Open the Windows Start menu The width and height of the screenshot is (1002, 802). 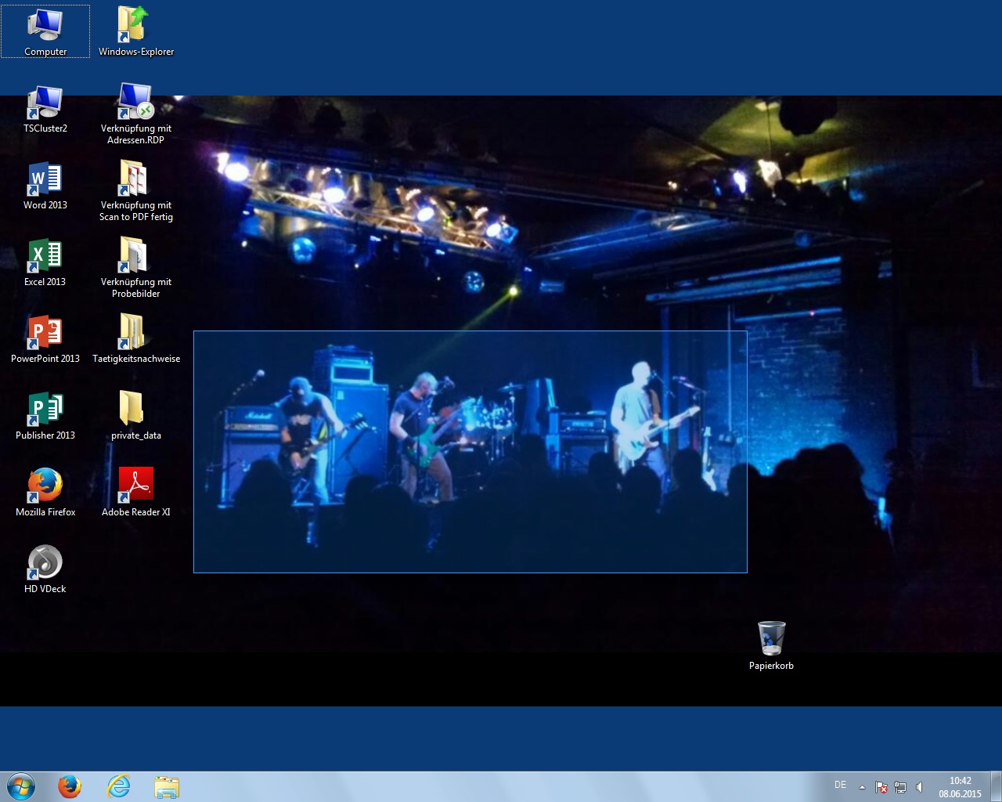(x=21, y=786)
